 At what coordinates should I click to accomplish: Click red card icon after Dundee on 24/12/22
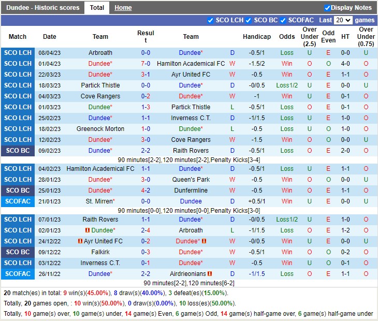point(204,241)
